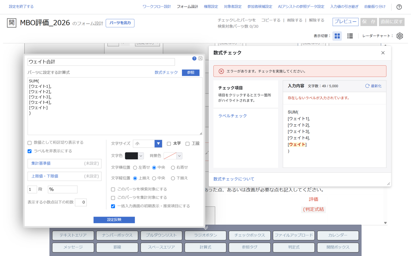Image resolution: width=411 pixels, height=256 pixels.
Task: Click the 背景色 no-color swatch
Action: click(x=170, y=156)
